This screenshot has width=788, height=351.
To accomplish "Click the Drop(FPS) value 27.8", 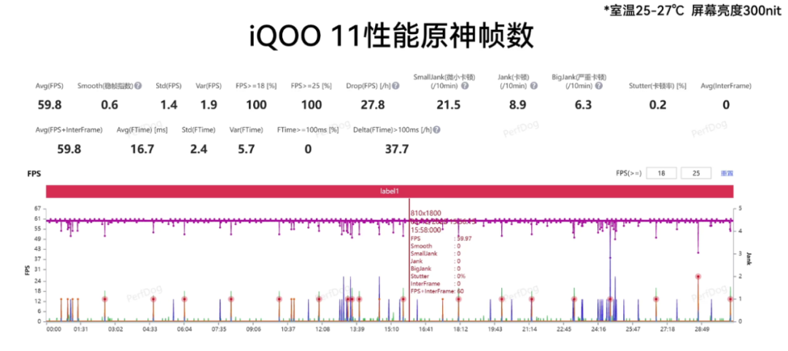I will click(372, 105).
